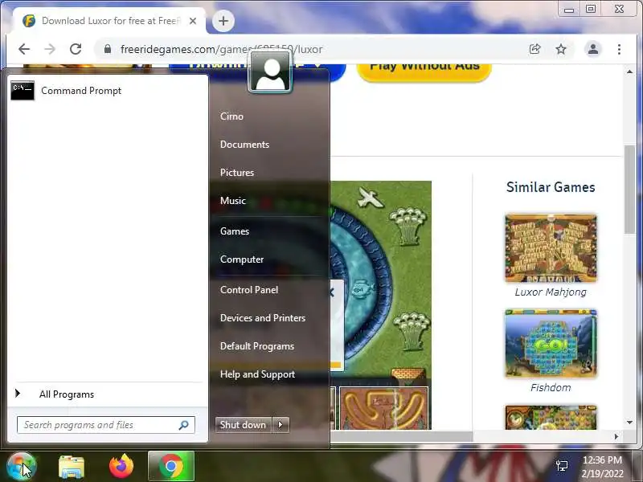Open the Windows Start orb
The image size is (643, 482).
[22, 467]
